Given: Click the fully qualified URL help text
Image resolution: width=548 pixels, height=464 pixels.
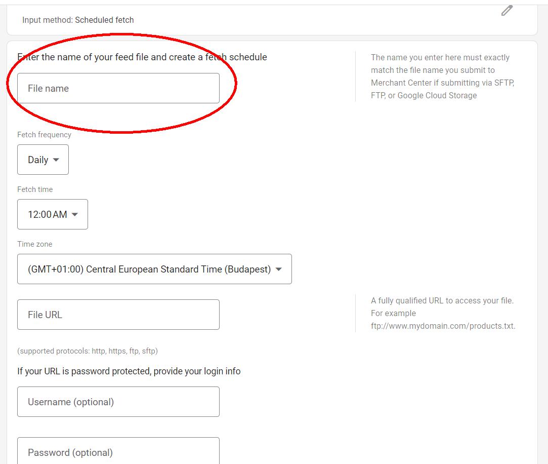Looking at the screenshot, I should pos(443,313).
